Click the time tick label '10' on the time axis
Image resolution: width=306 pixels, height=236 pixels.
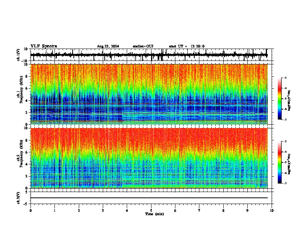click(x=272, y=211)
